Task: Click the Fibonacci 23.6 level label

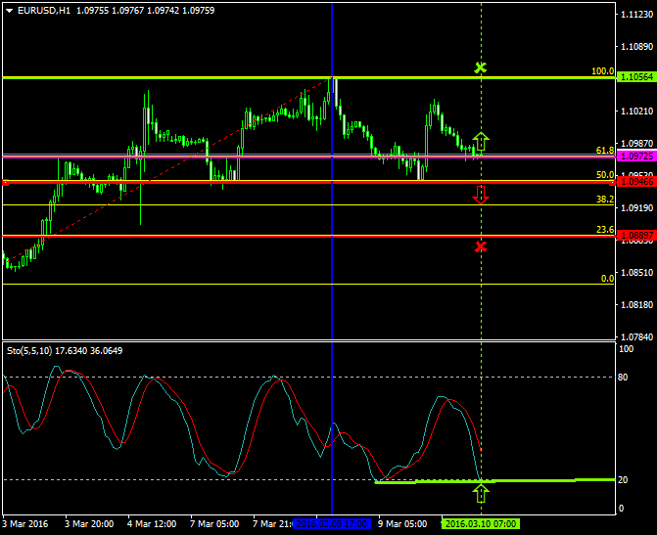Action: 604,230
